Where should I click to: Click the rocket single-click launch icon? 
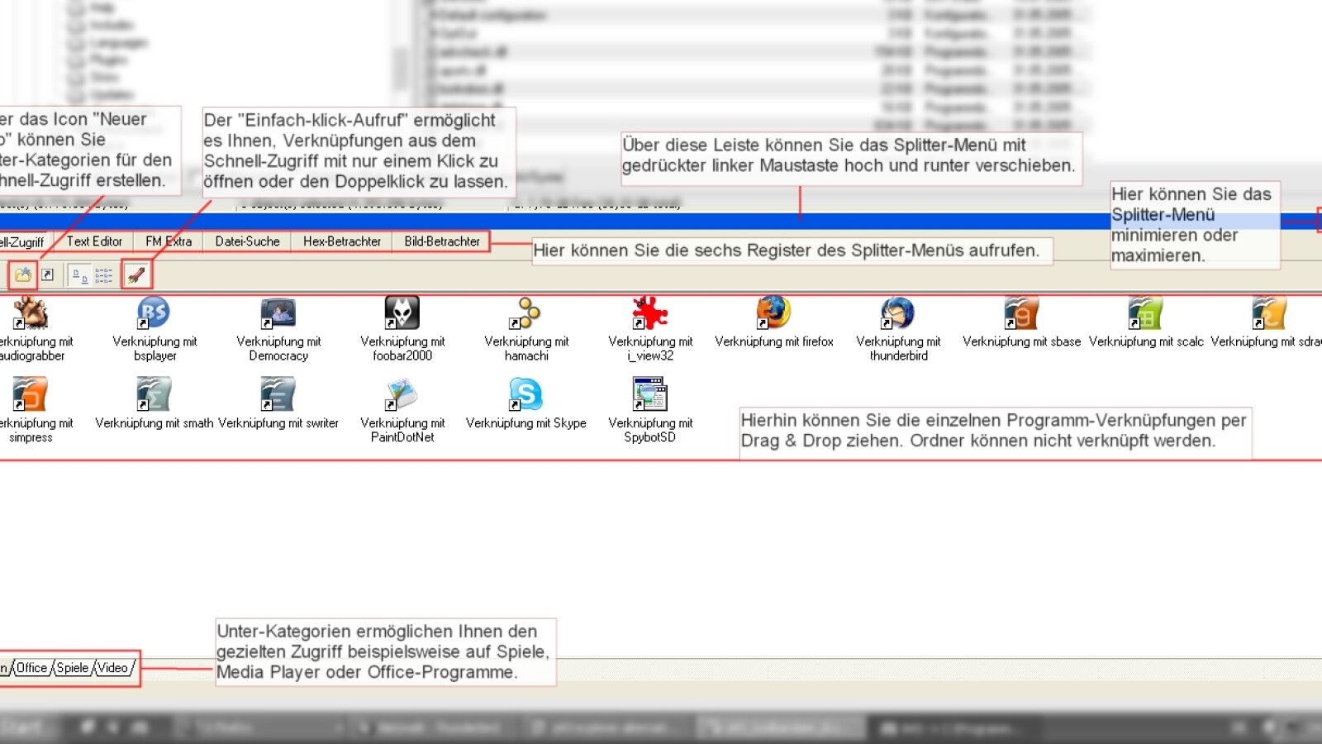136,274
